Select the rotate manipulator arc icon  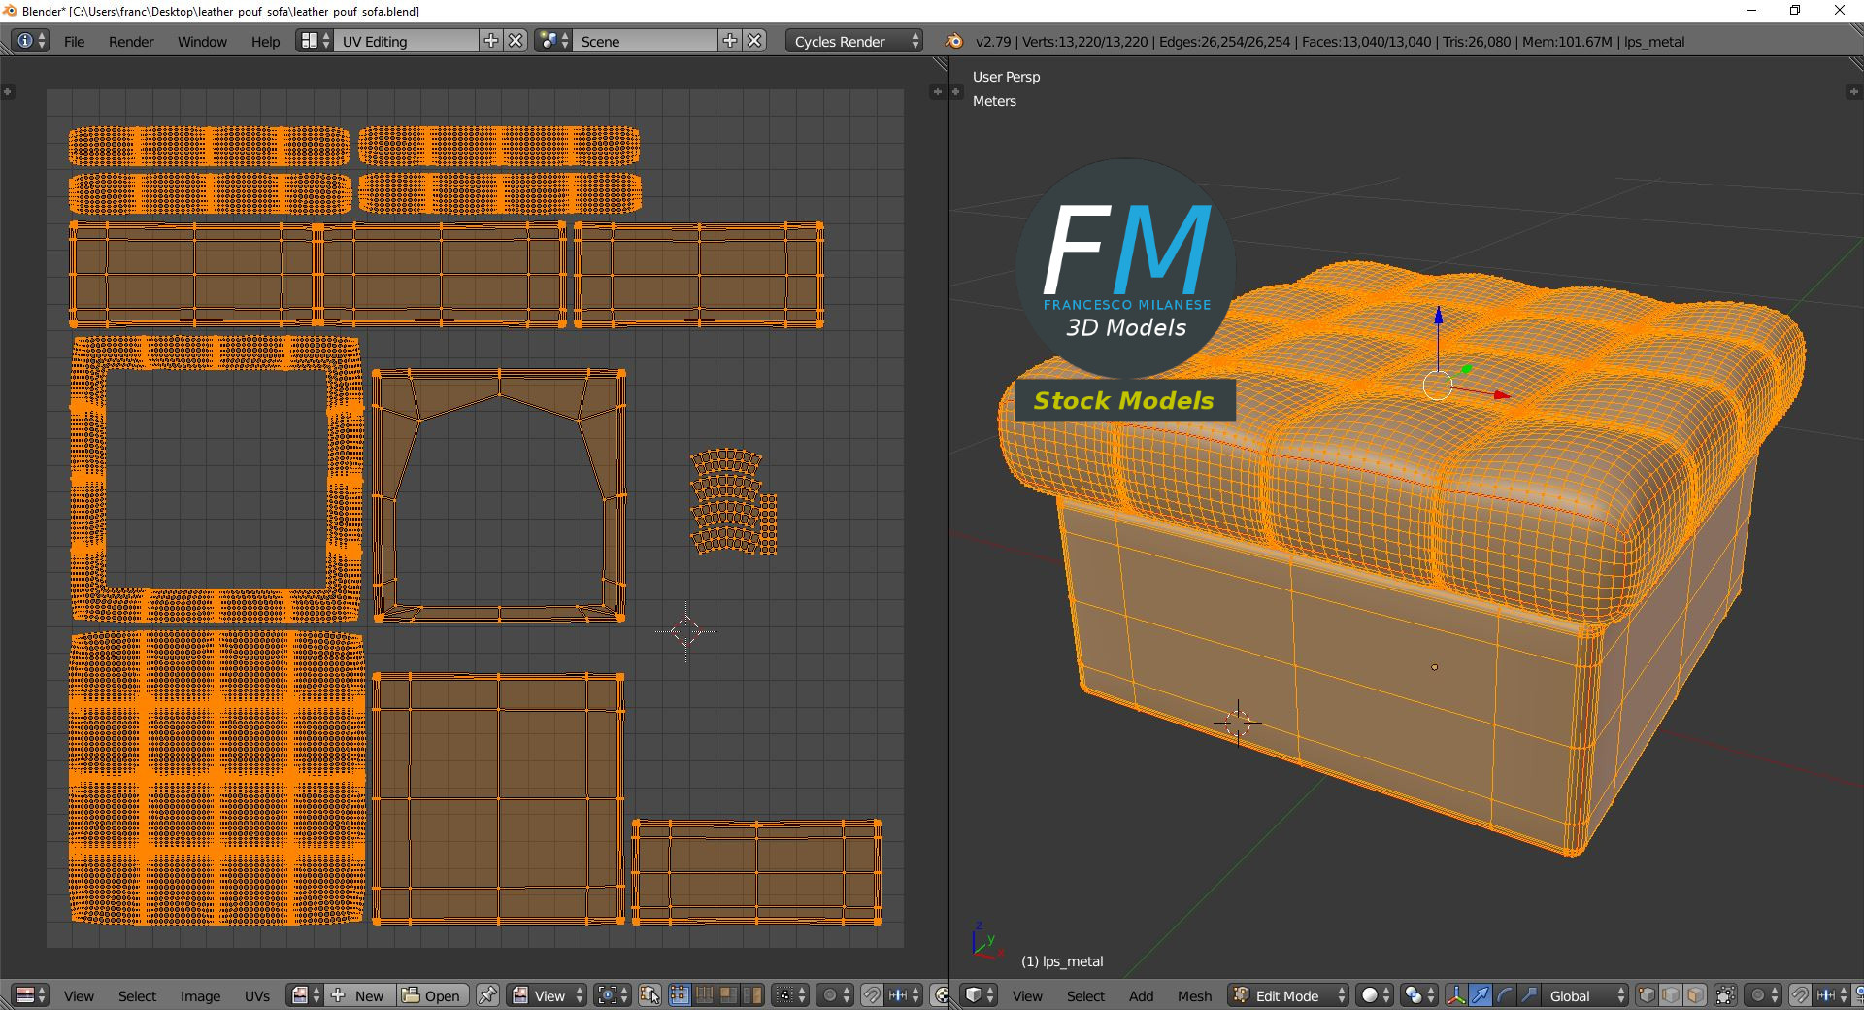click(x=1504, y=995)
